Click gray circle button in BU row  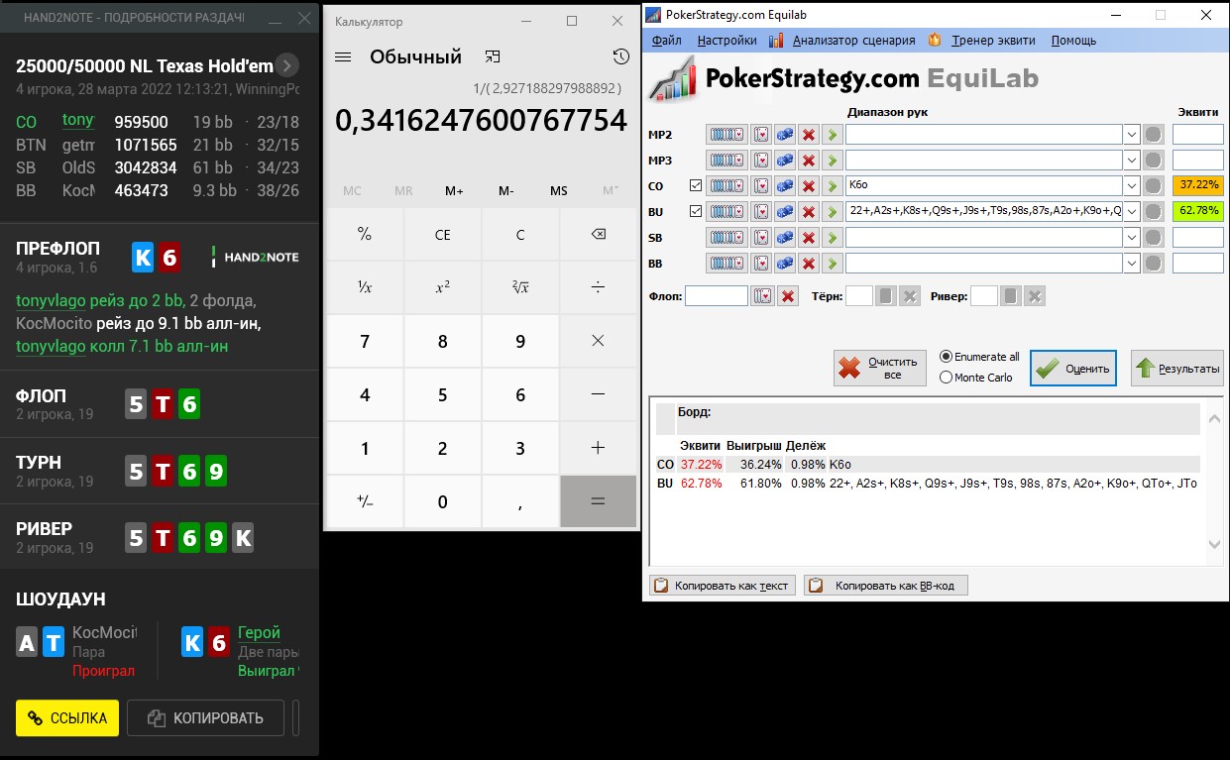[1154, 211]
